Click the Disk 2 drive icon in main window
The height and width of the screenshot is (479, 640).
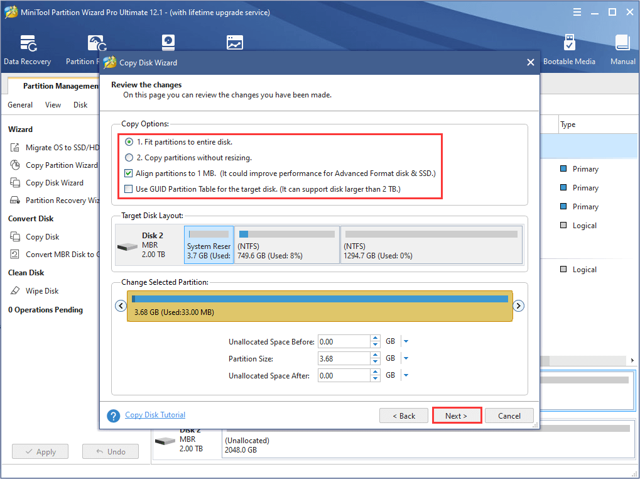165,441
